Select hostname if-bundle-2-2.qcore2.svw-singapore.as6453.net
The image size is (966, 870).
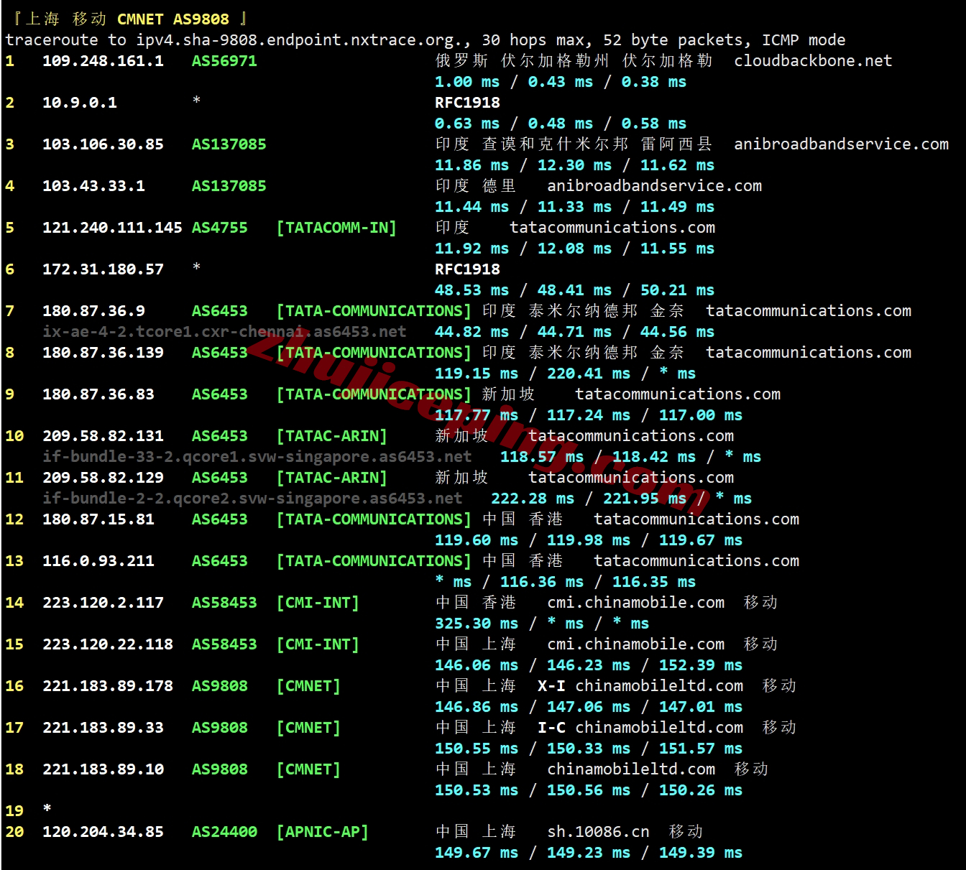[x=252, y=499]
